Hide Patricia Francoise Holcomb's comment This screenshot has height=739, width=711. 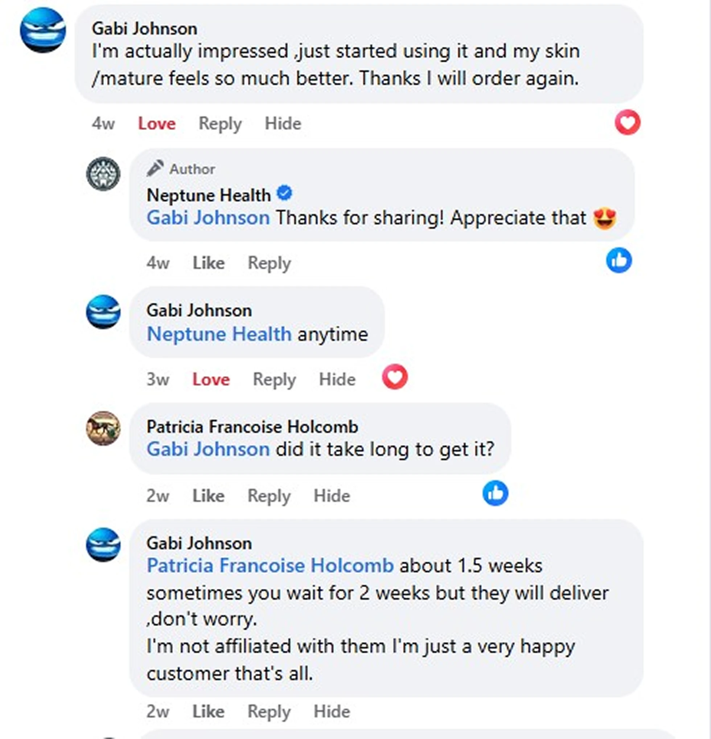[332, 496]
